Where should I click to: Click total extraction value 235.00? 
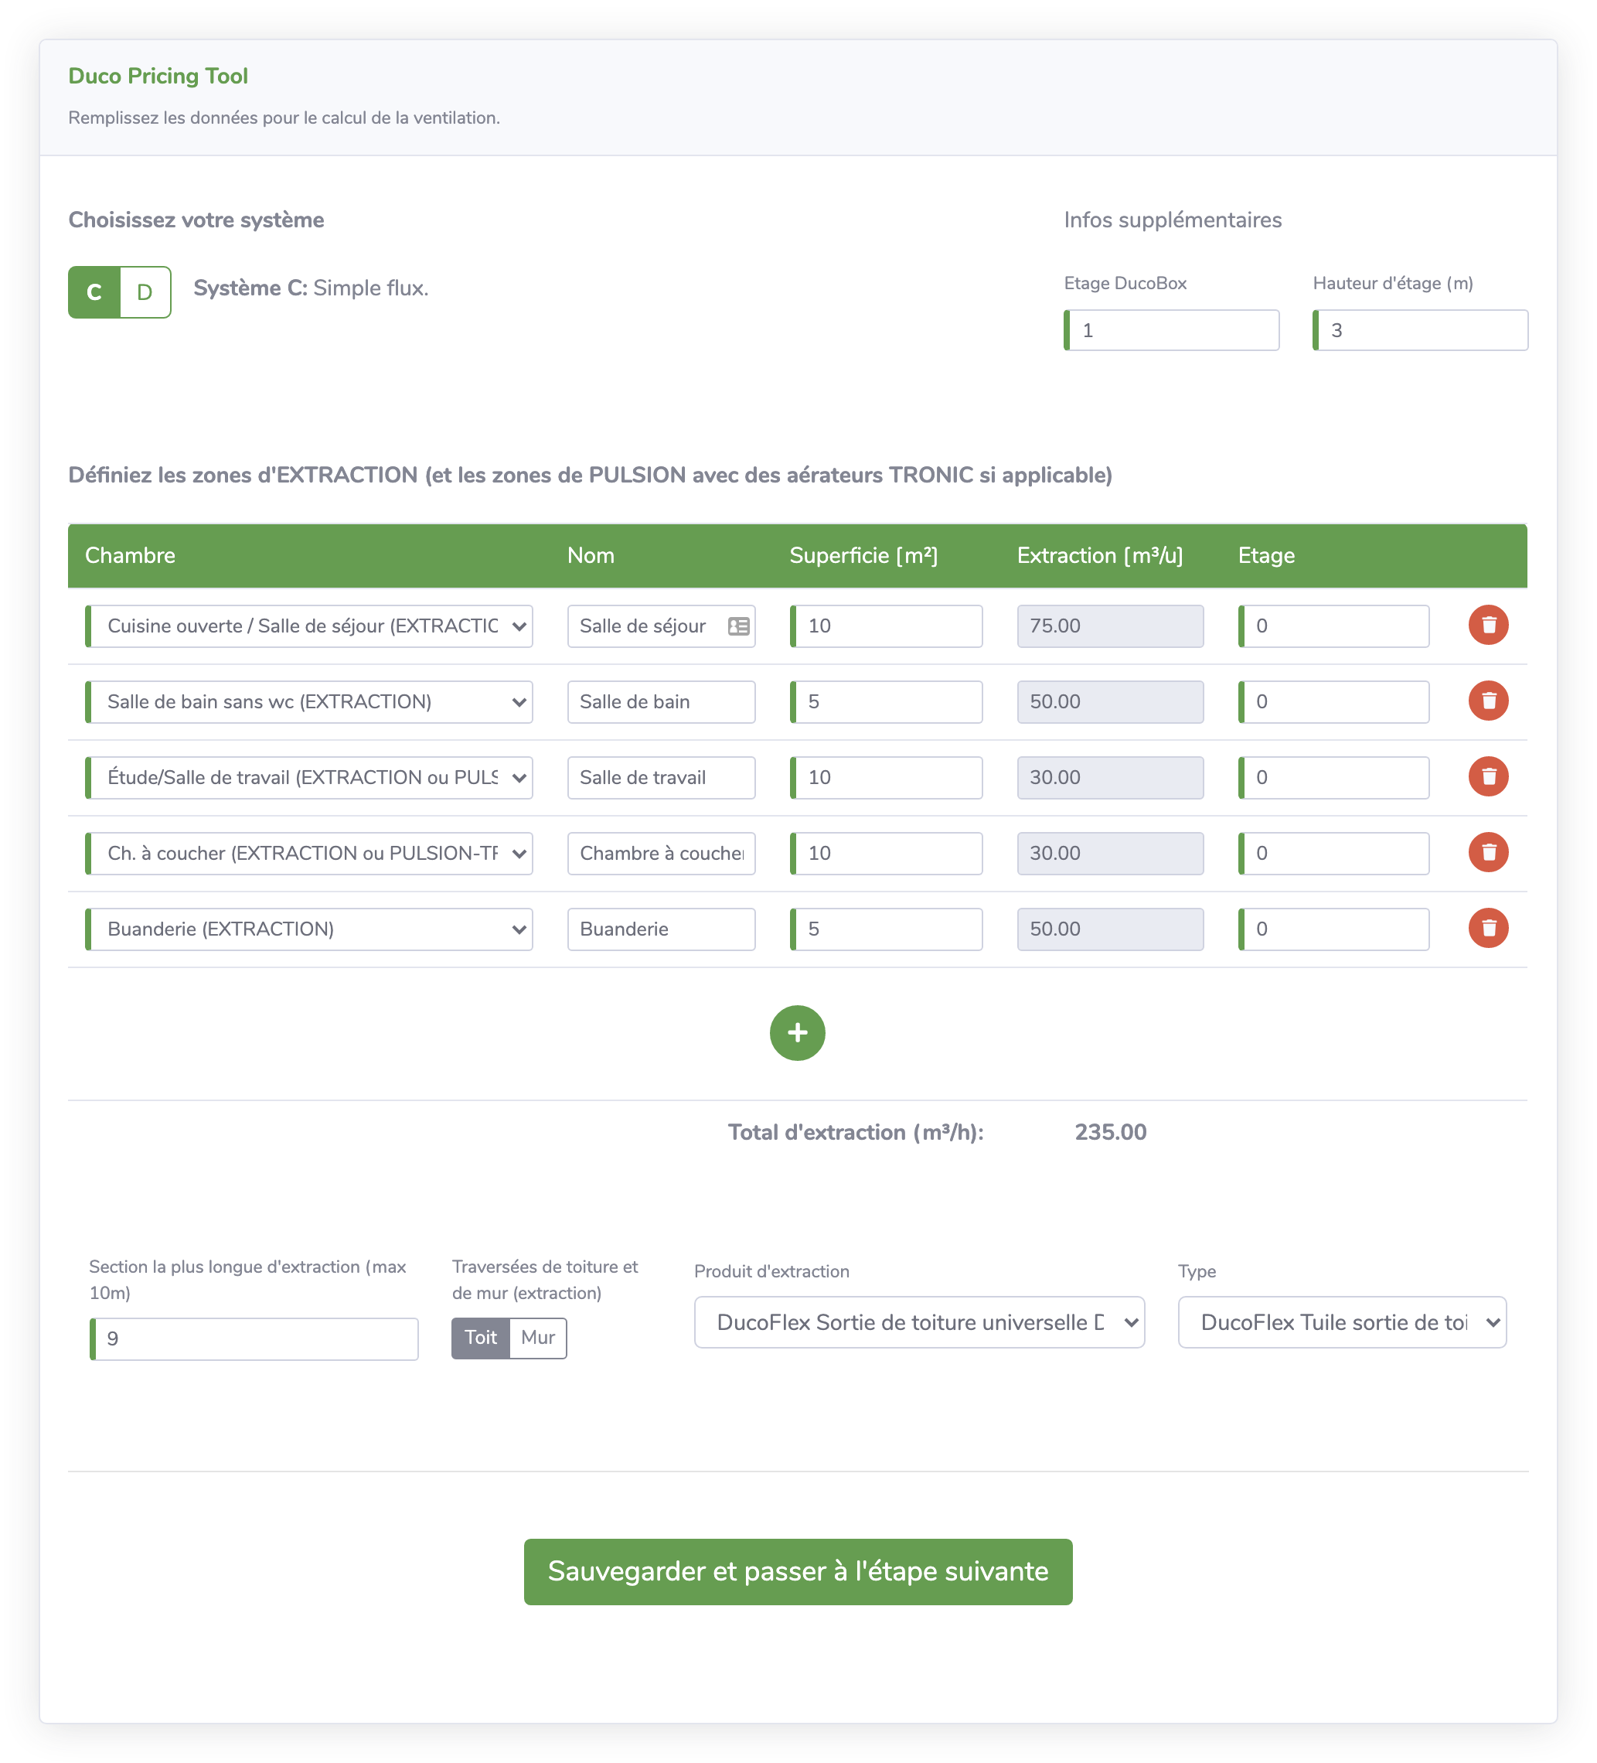coord(1110,1133)
